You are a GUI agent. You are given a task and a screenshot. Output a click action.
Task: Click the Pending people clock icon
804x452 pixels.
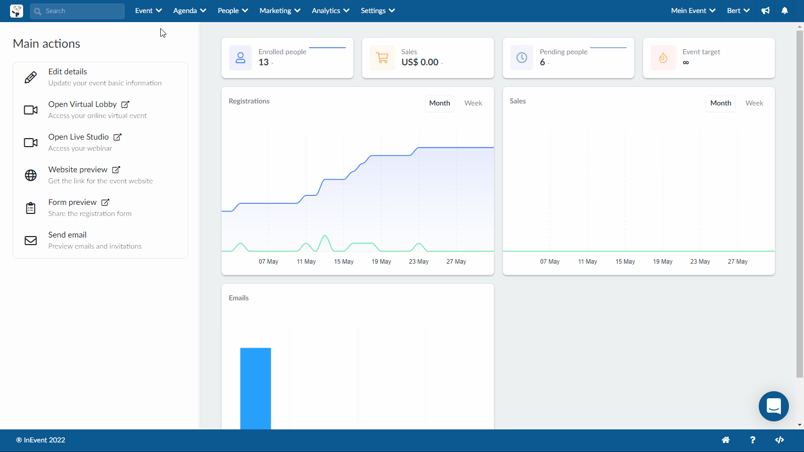pyautogui.click(x=522, y=58)
